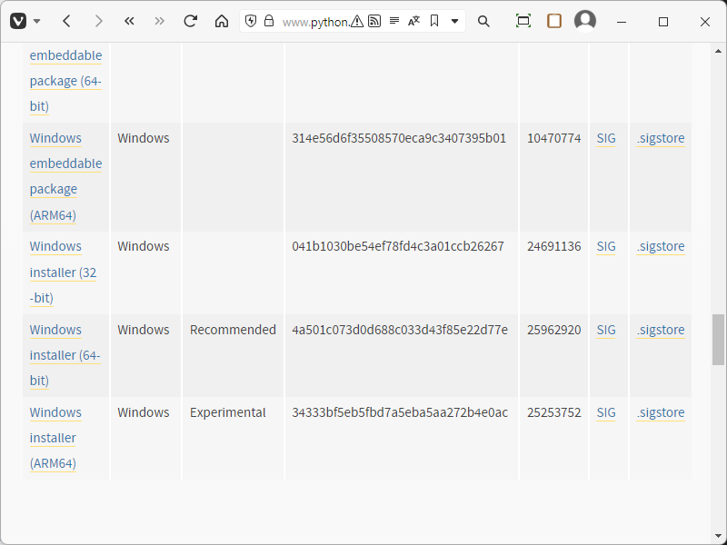Download Windows embeddable package (ARM64)

click(x=65, y=176)
